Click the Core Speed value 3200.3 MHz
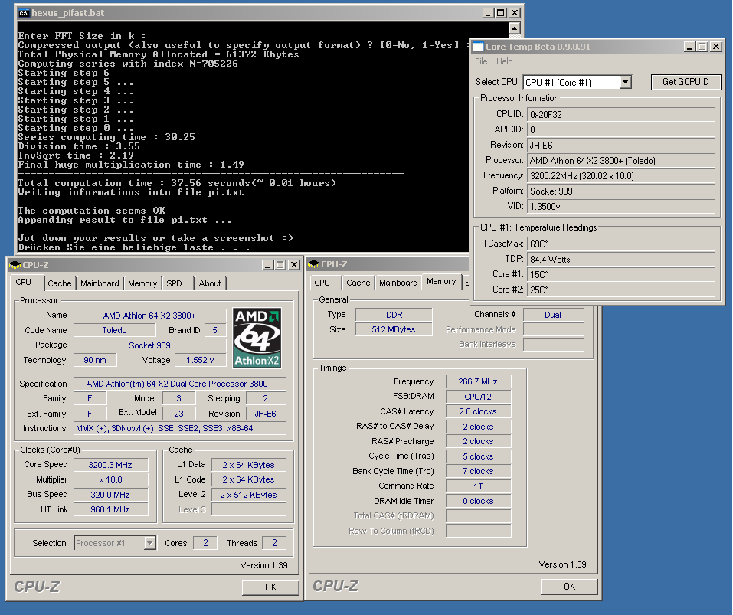The image size is (733, 615). pyautogui.click(x=111, y=465)
